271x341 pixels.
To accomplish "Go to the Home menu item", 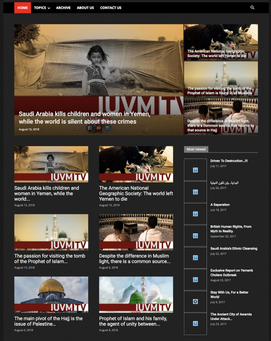I will (x=23, y=8).
